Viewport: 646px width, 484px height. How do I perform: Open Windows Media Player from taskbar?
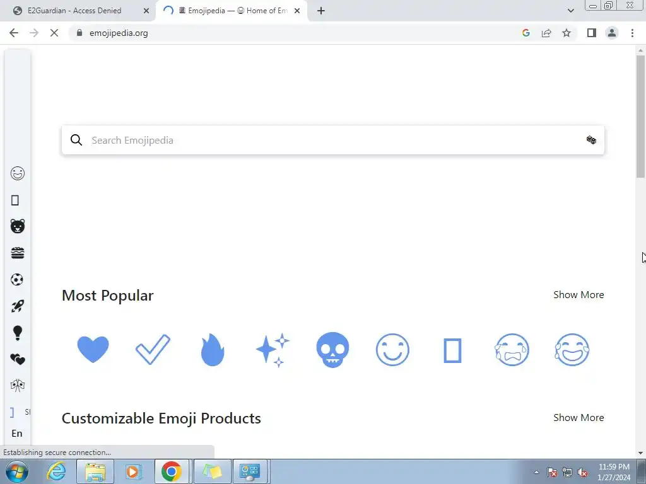point(132,471)
